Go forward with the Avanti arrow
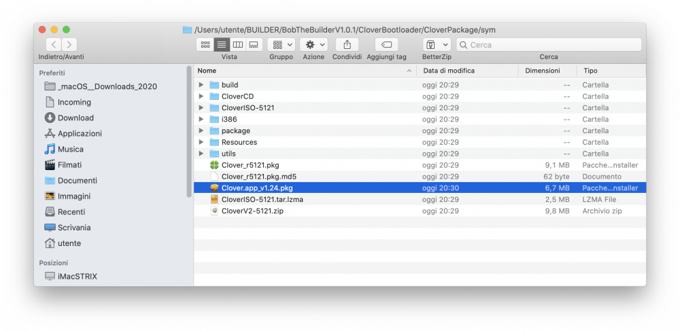 [69, 45]
